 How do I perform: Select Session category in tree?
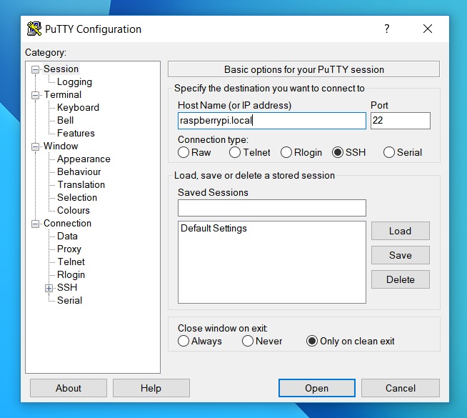click(x=61, y=69)
